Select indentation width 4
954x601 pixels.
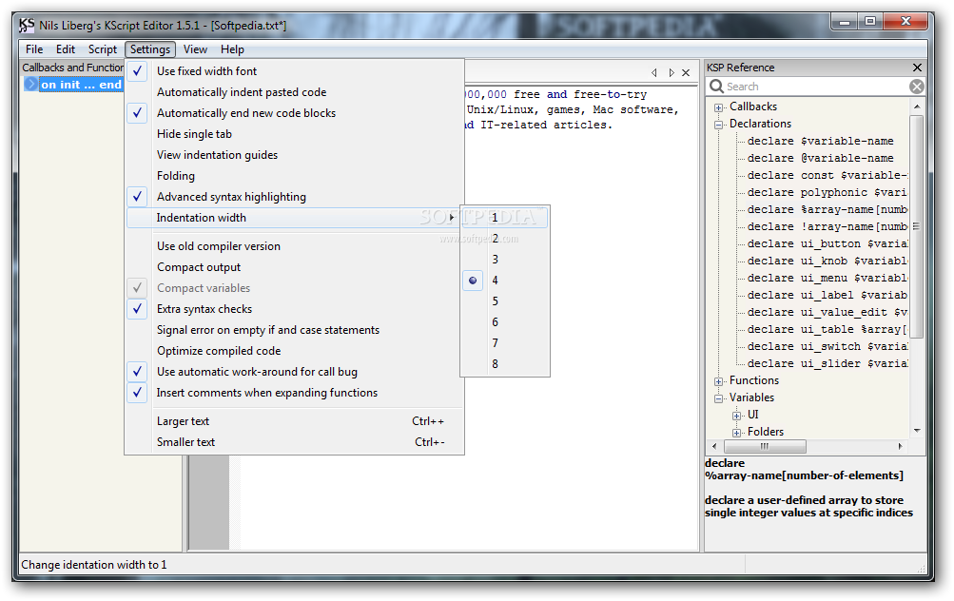(505, 281)
